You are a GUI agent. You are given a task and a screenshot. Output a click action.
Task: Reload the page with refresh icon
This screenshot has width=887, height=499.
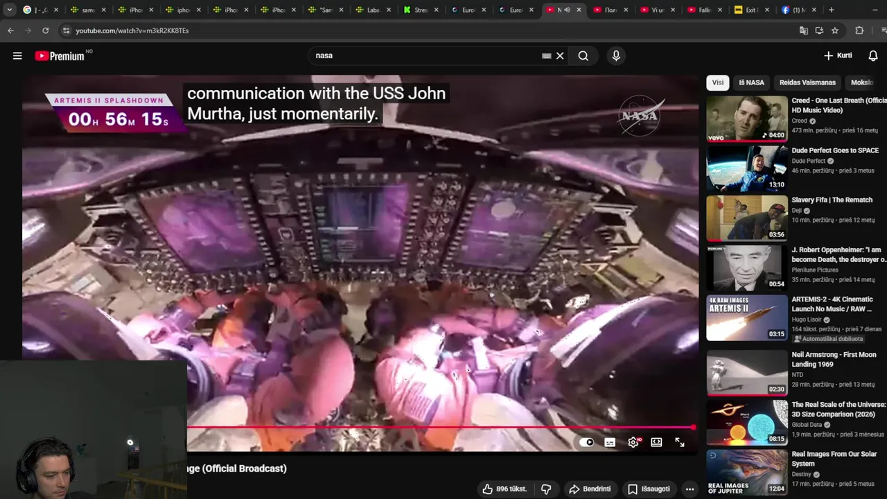point(45,30)
